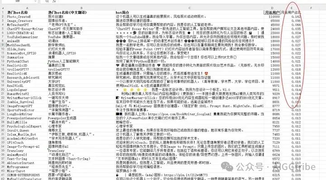Screen dimensions: 326x180
Task: Click header cell "月活用户占比"
Action: (291, 13)
